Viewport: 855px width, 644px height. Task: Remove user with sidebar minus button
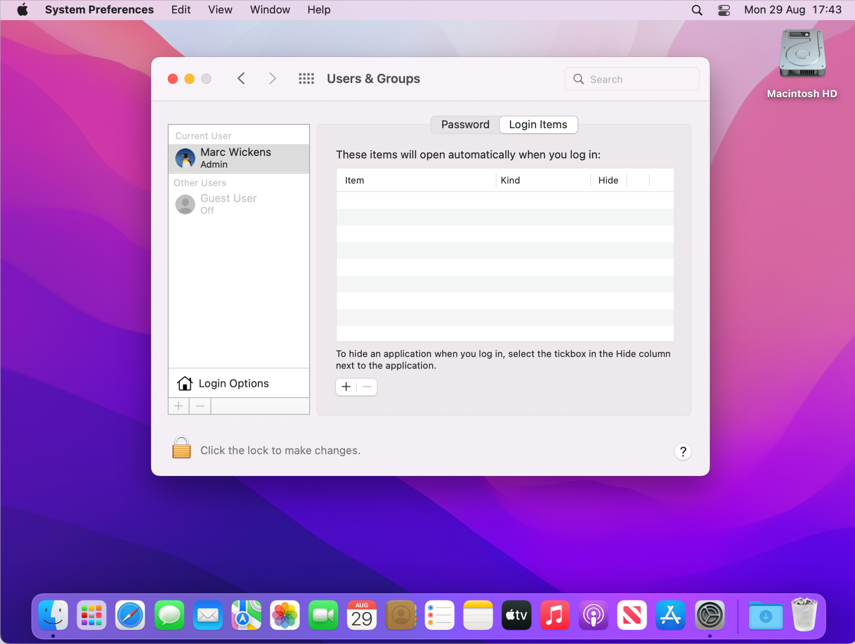(200, 406)
